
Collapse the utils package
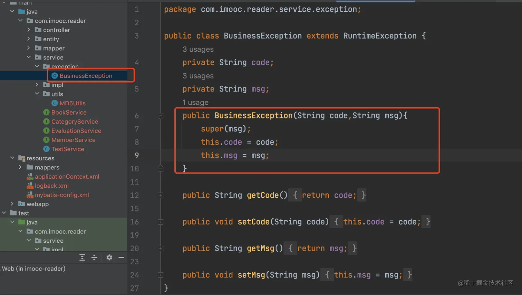[x=37, y=94]
